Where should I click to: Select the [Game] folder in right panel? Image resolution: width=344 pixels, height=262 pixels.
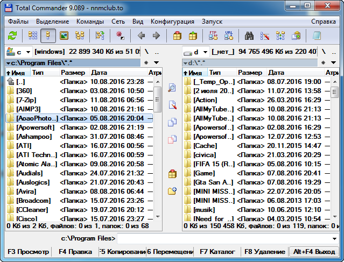click(x=256, y=173)
